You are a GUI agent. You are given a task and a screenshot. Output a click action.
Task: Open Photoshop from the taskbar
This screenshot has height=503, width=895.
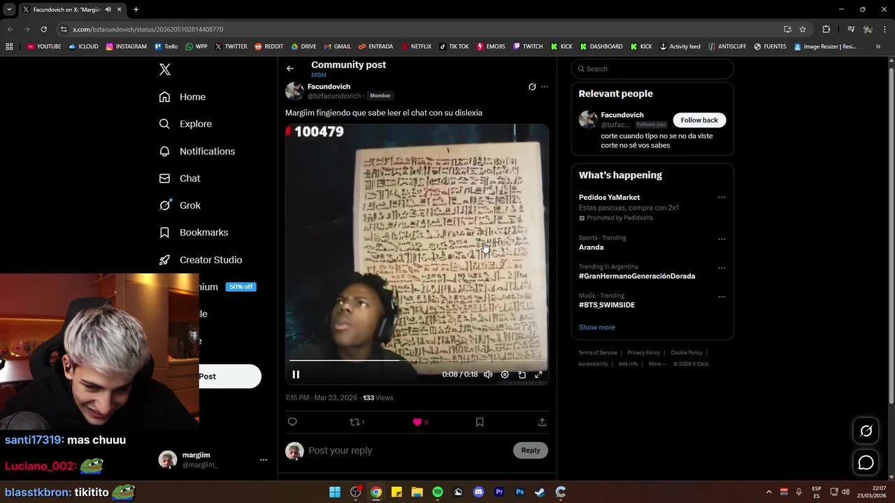coord(520,492)
